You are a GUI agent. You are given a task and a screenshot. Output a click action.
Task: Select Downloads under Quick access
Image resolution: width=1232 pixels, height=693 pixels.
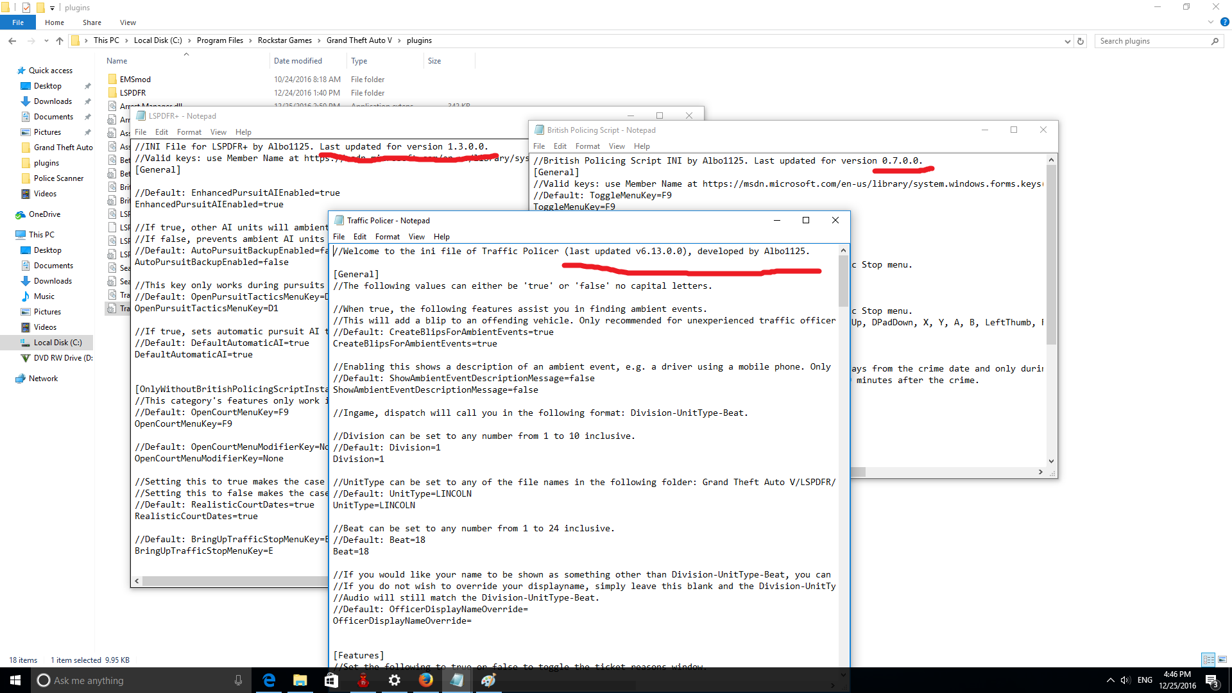coord(53,101)
